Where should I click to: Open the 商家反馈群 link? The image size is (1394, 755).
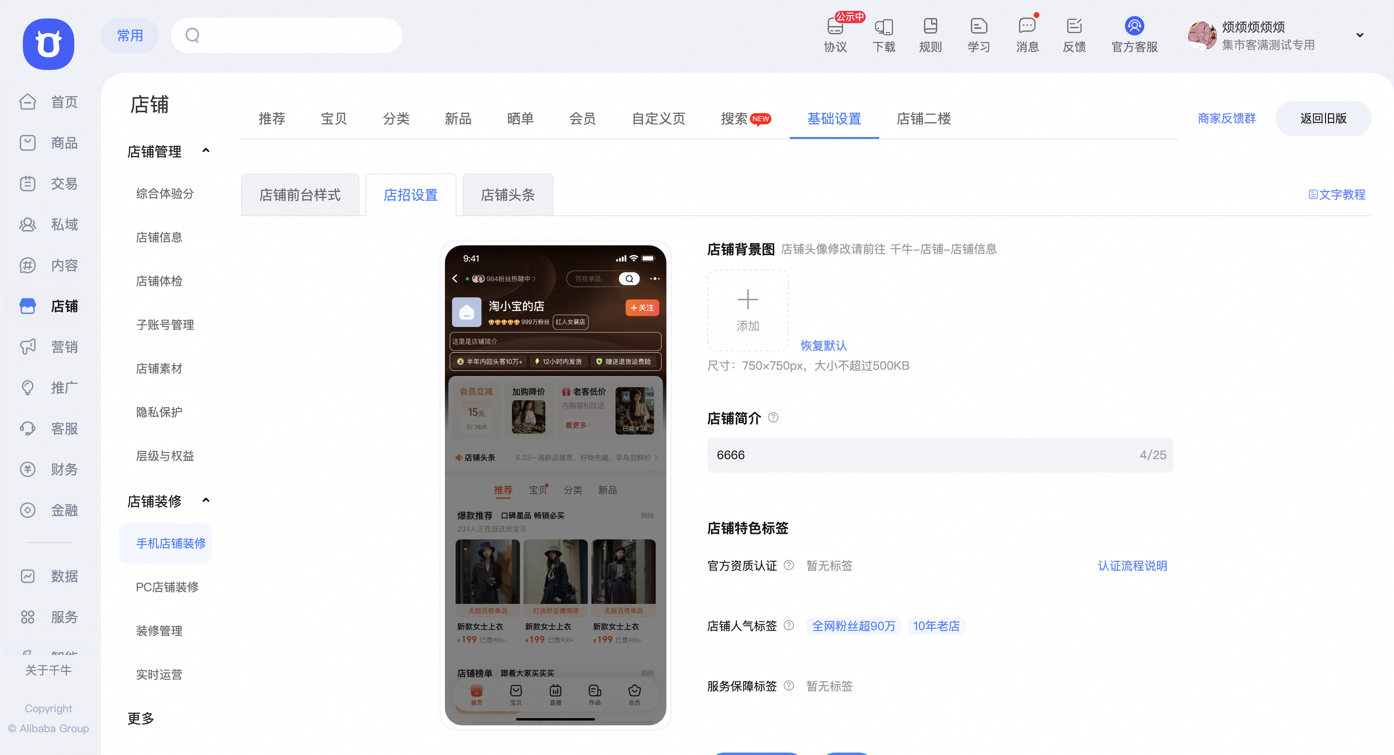click(1226, 118)
